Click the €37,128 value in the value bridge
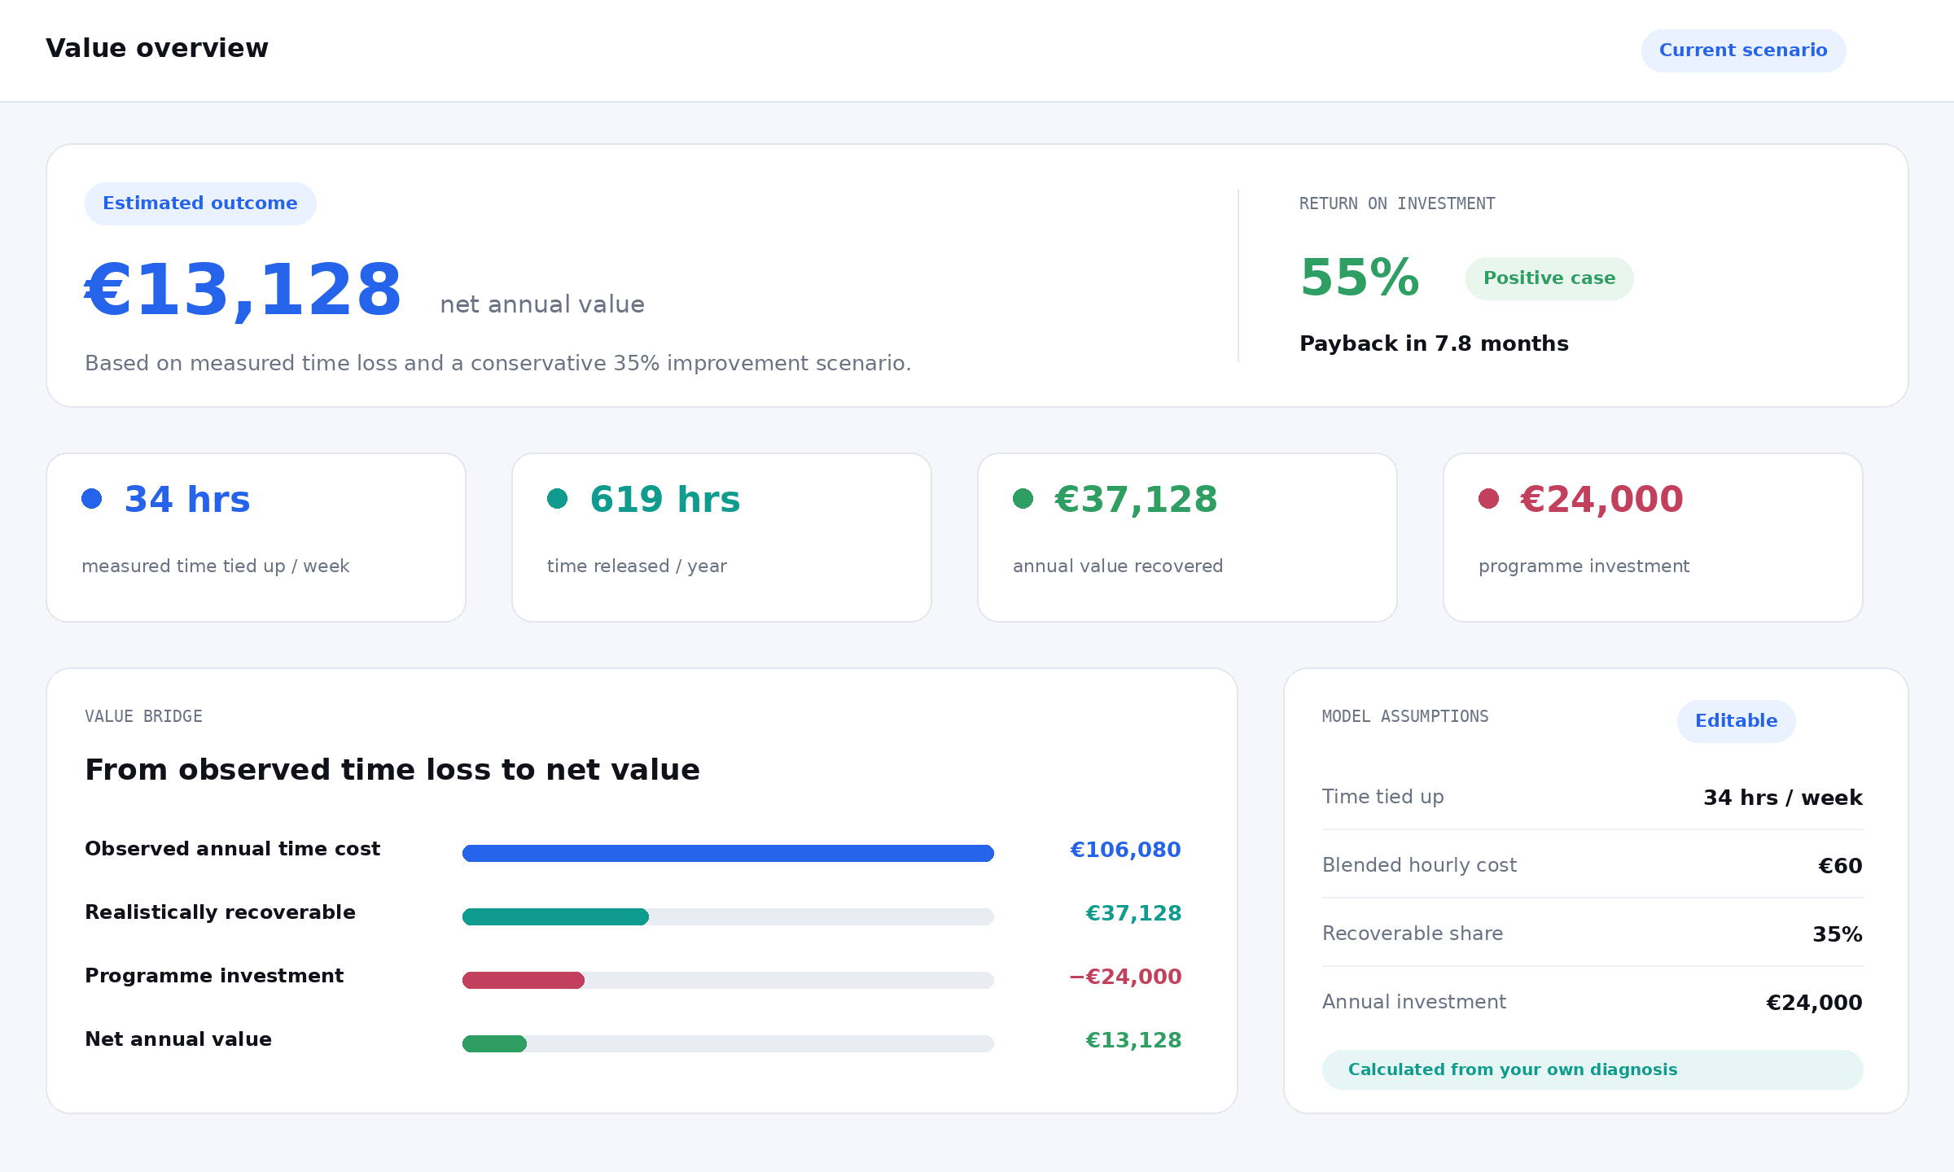The height and width of the screenshot is (1172, 1954). [x=1133, y=913]
